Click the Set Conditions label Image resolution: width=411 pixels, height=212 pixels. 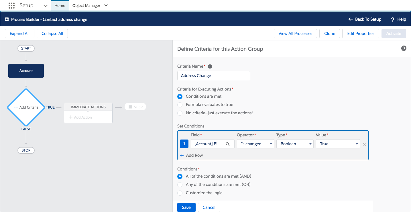[x=191, y=126]
